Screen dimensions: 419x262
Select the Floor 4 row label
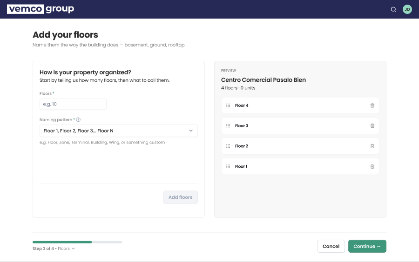coord(242,105)
